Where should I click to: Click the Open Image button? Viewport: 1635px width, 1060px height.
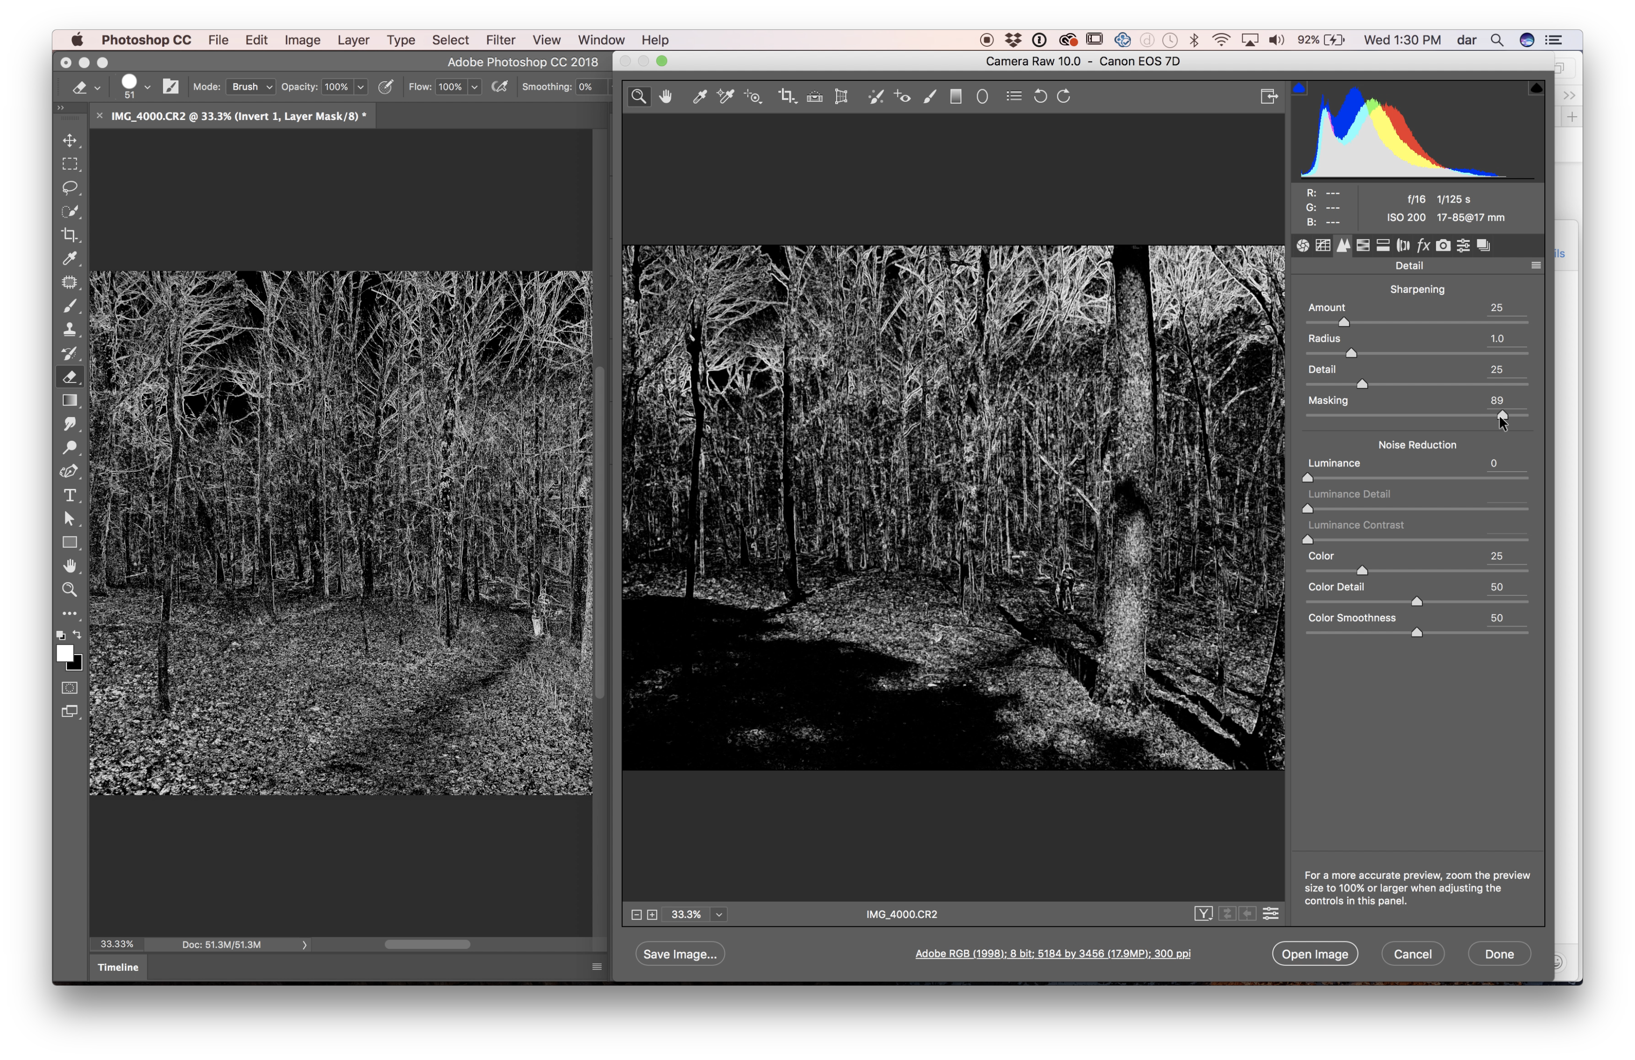click(1314, 954)
